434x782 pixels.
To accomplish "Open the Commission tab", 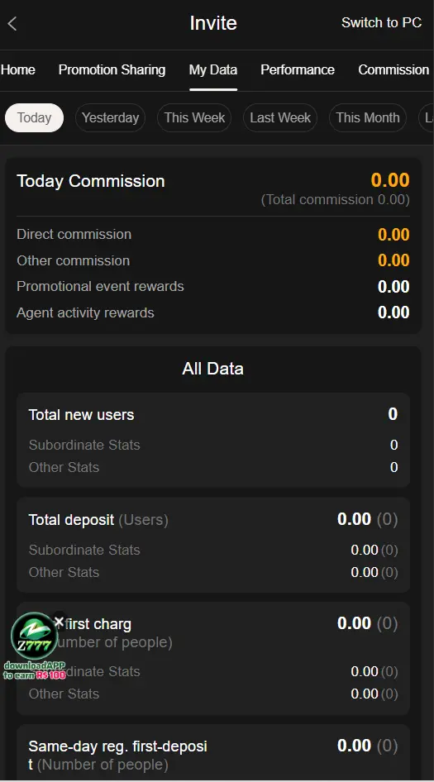I will pos(393,69).
